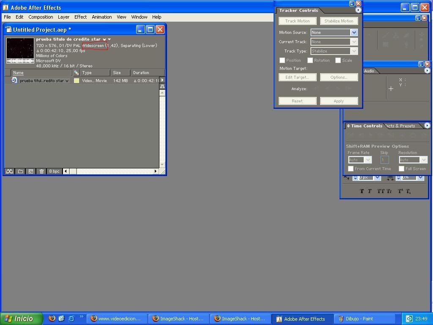This screenshot has width=433, height=325.
Task: Click the Project window scroll down arrow
Action: [x=162, y=165]
